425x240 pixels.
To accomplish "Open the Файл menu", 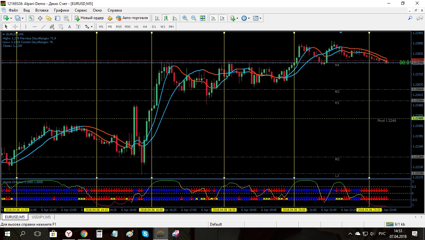I will point(13,10).
